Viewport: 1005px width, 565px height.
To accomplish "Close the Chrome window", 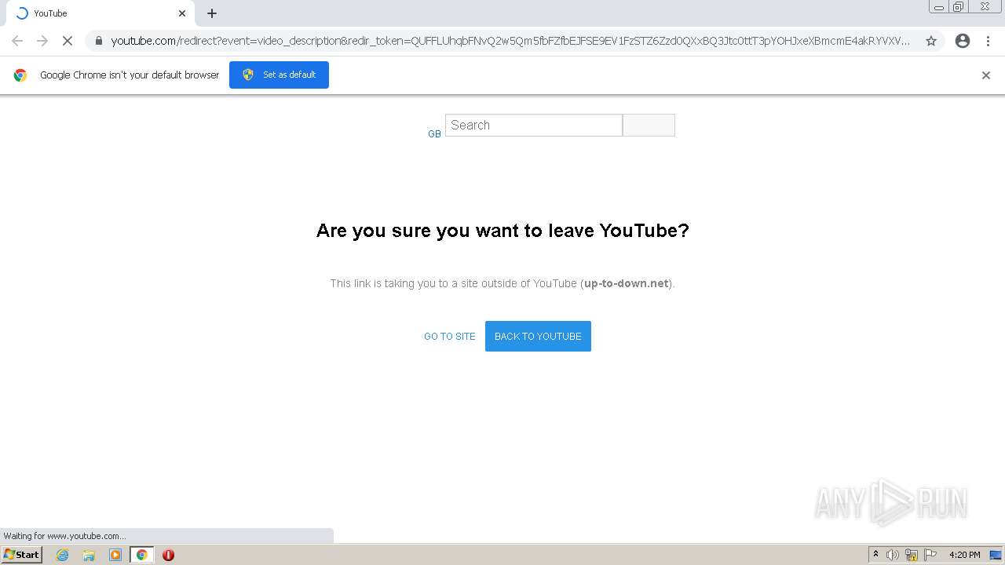I will [985, 7].
